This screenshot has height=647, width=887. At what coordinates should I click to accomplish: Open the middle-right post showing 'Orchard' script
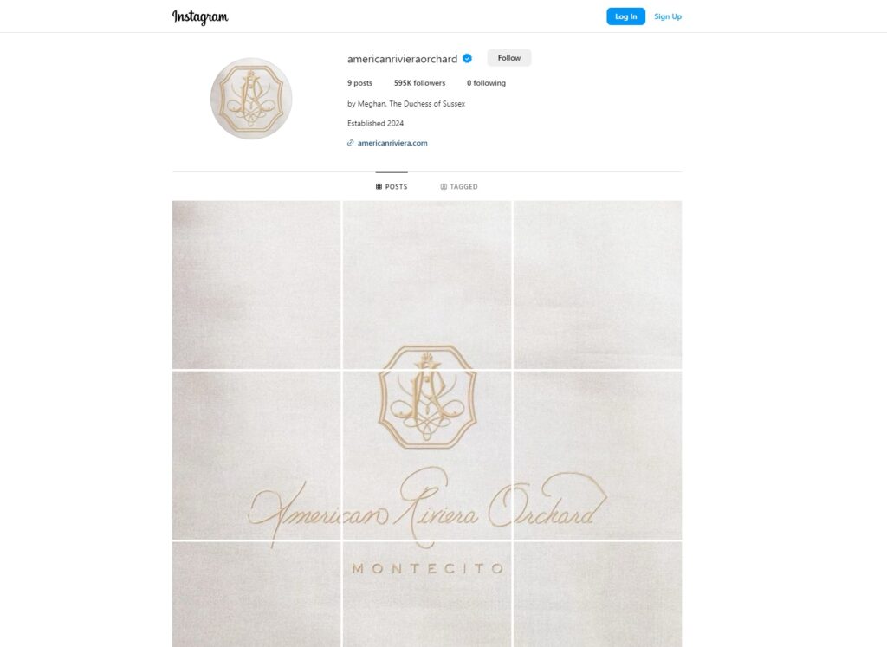point(598,456)
